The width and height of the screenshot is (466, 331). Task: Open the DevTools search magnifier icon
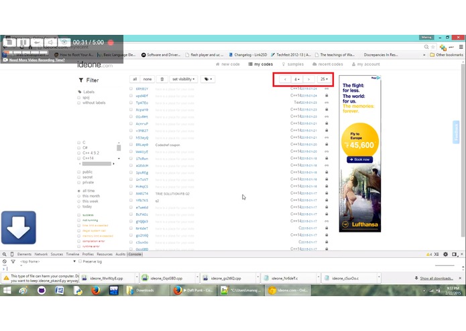point(5,255)
